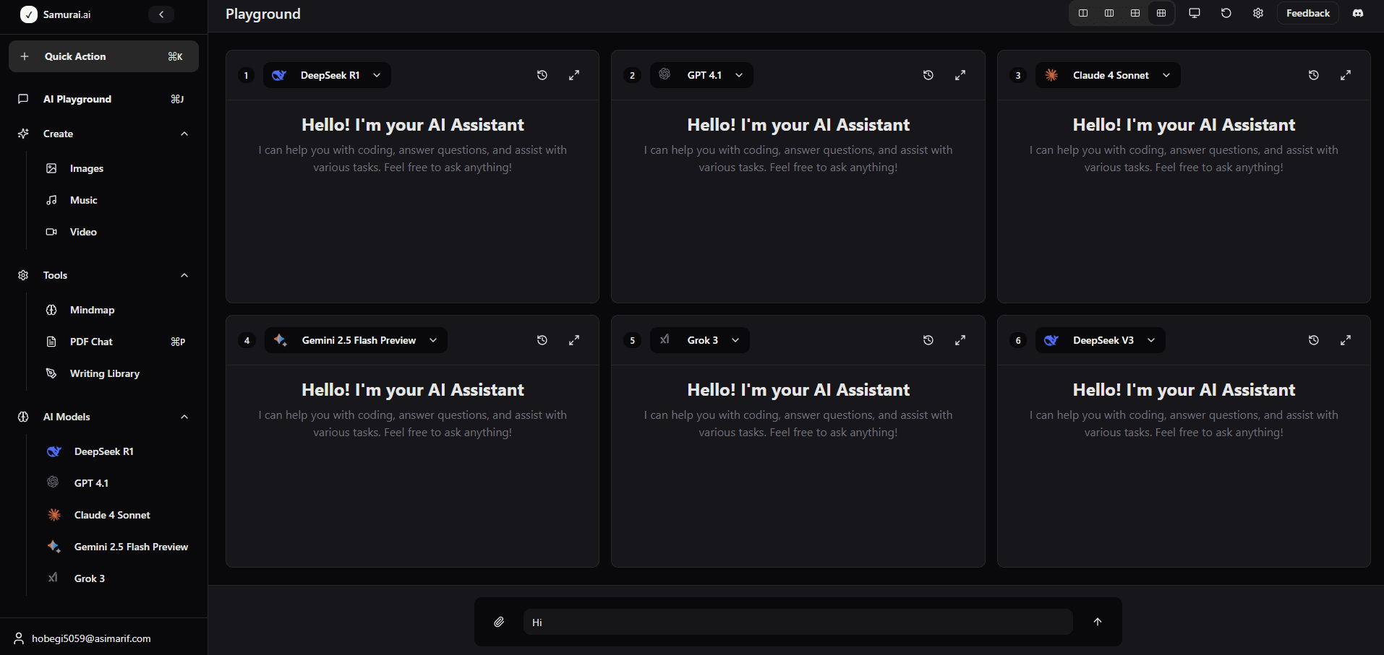This screenshot has height=655, width=1384.
Task: Click the Feedback button
Action: (1307, 14)
